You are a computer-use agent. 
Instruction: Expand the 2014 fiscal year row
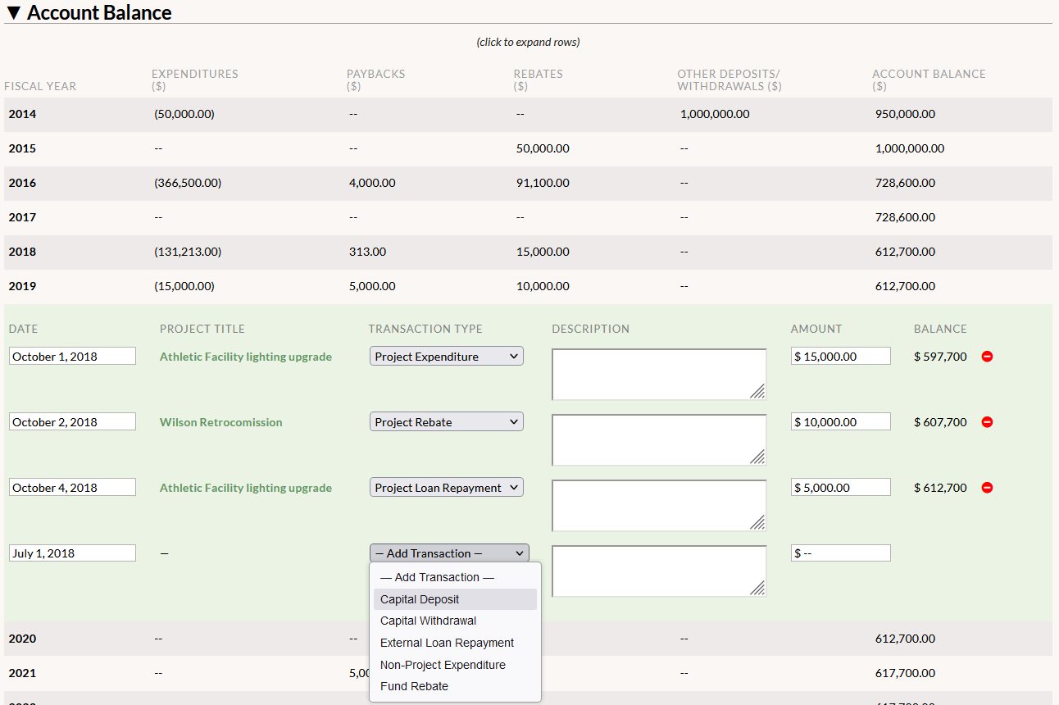pyautogui.click(x=528, y=114)
